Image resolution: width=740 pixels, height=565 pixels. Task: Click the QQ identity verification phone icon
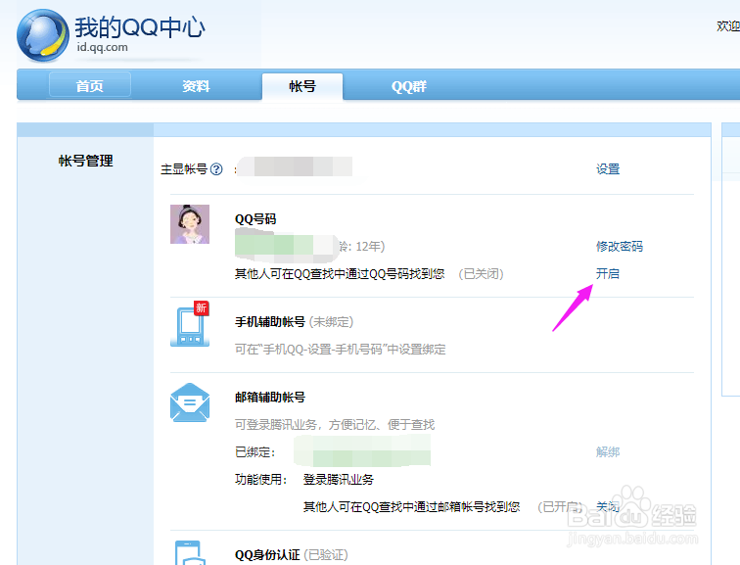(x=190, y=552)
